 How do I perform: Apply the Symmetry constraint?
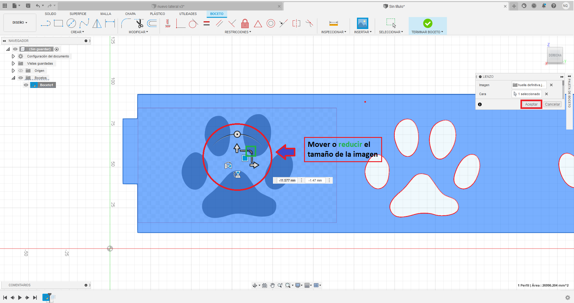click(296, 23)
